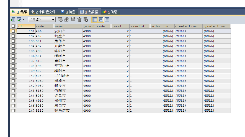
Task: Click the export result set icon
Action: point(13,20)
